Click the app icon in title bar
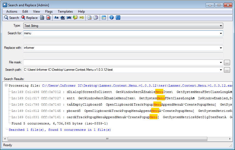 point(5,5)
